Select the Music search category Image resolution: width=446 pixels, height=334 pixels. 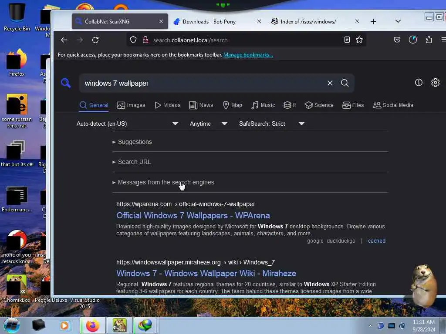tap(263, 105)
